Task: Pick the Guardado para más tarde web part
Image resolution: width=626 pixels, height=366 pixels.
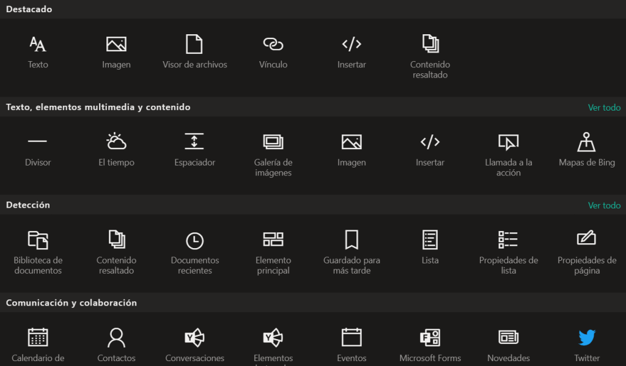Action: pos(352,240)
